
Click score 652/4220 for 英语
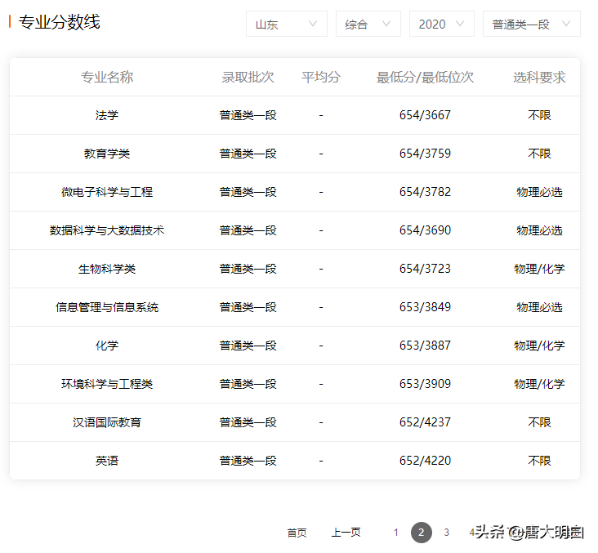click(x=425, y=461)
